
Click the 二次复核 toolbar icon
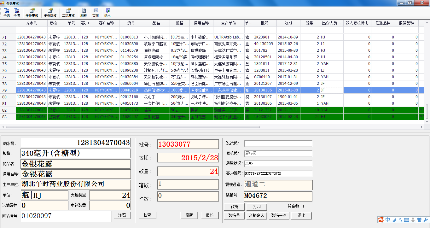point(68,13)
